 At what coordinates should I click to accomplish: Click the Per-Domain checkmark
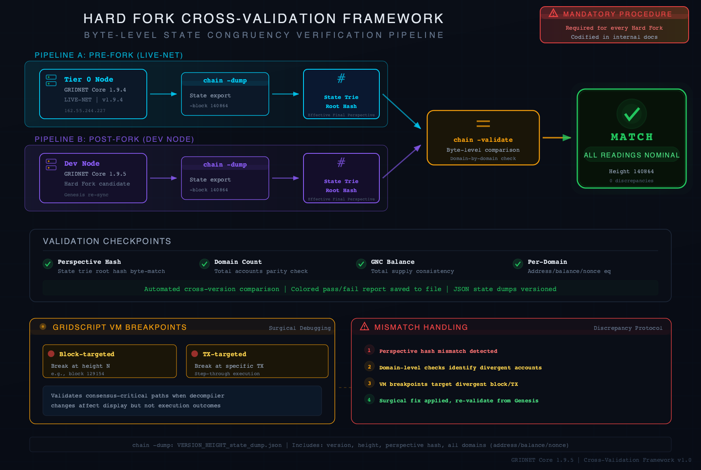(x=518, y=264)
